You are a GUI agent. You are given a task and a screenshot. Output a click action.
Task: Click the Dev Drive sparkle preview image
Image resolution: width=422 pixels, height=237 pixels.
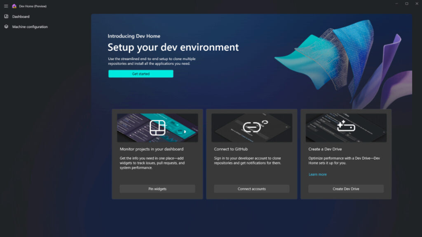pos(346,127)
